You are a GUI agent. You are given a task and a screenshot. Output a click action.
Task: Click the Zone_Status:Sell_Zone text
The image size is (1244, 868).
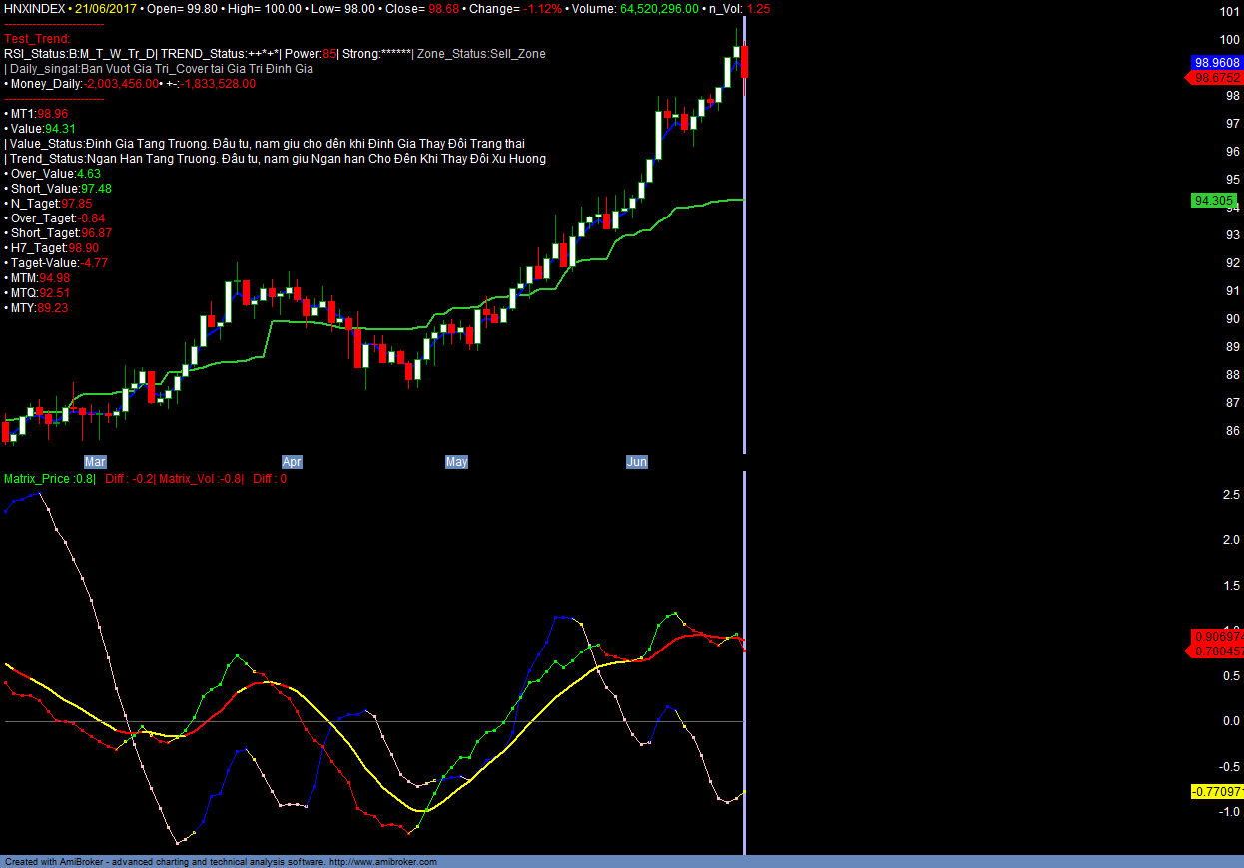click(x=481, y=54)
